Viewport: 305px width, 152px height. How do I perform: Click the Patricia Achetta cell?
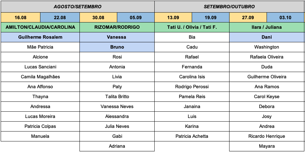pos(192,136)
